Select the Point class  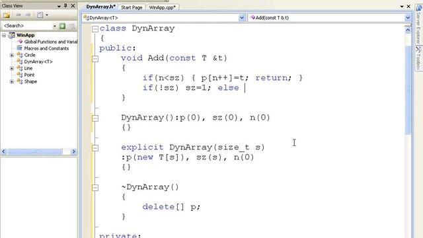(29, 75)
